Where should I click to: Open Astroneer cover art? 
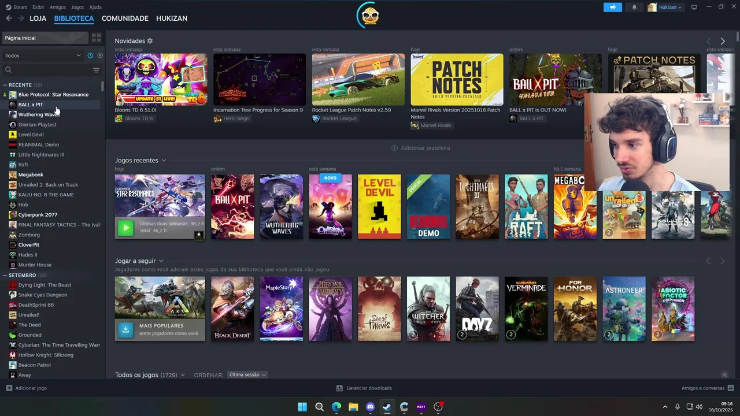[624, 309]
